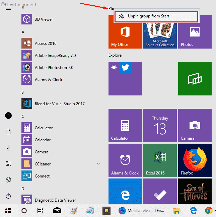Click the Explore group heading
Screen dimensions: 216x217
[115, 55]
